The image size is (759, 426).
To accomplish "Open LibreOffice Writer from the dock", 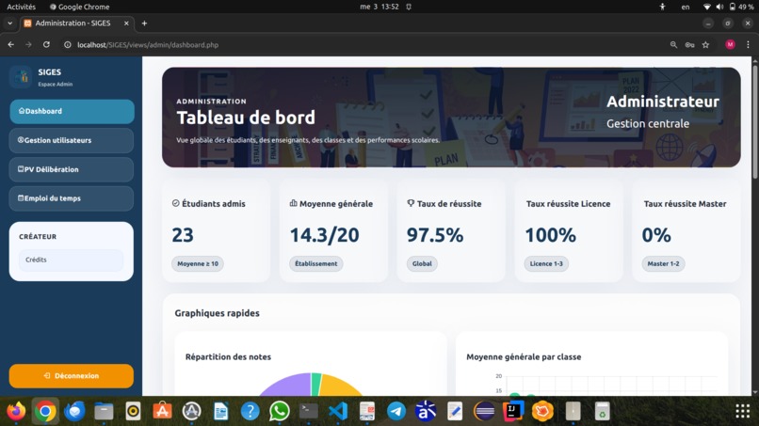I will [220, 412].
